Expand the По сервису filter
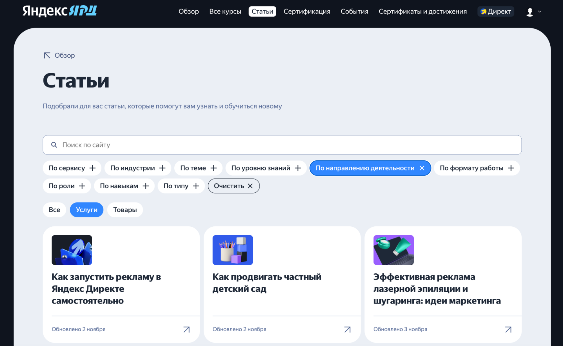 tap(72, 168)
